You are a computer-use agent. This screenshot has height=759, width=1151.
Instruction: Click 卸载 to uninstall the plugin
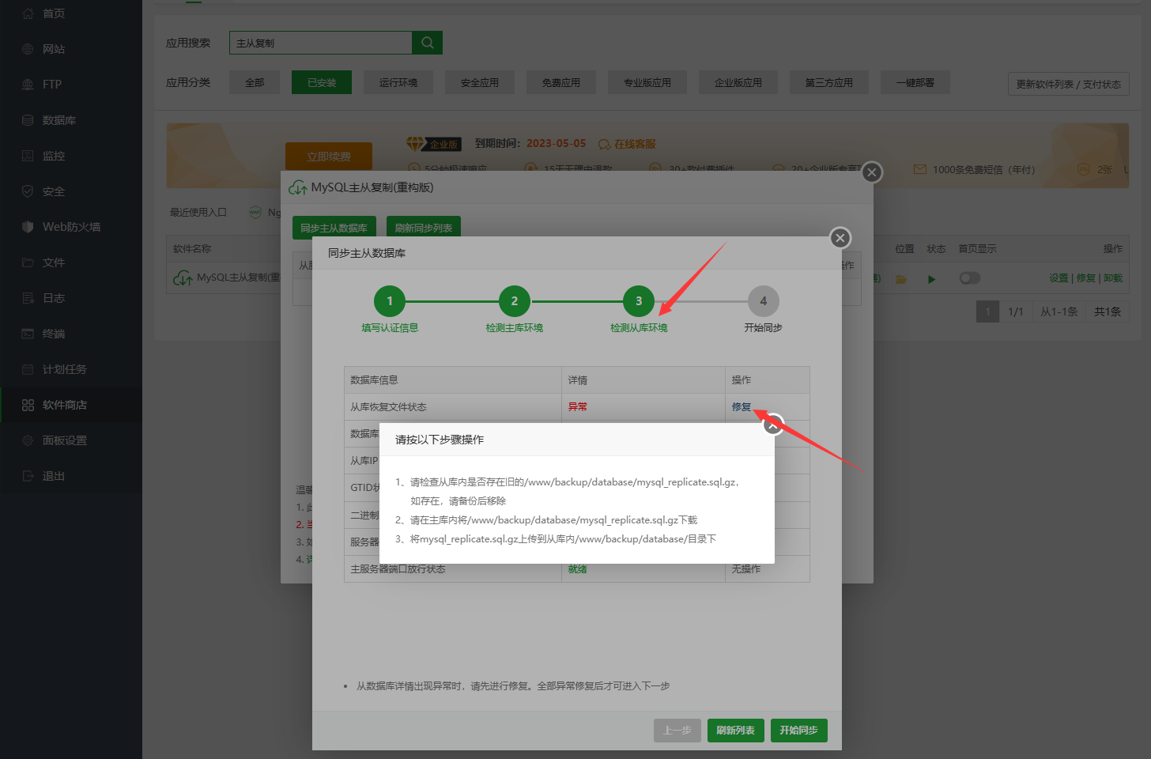[1113, 278]
